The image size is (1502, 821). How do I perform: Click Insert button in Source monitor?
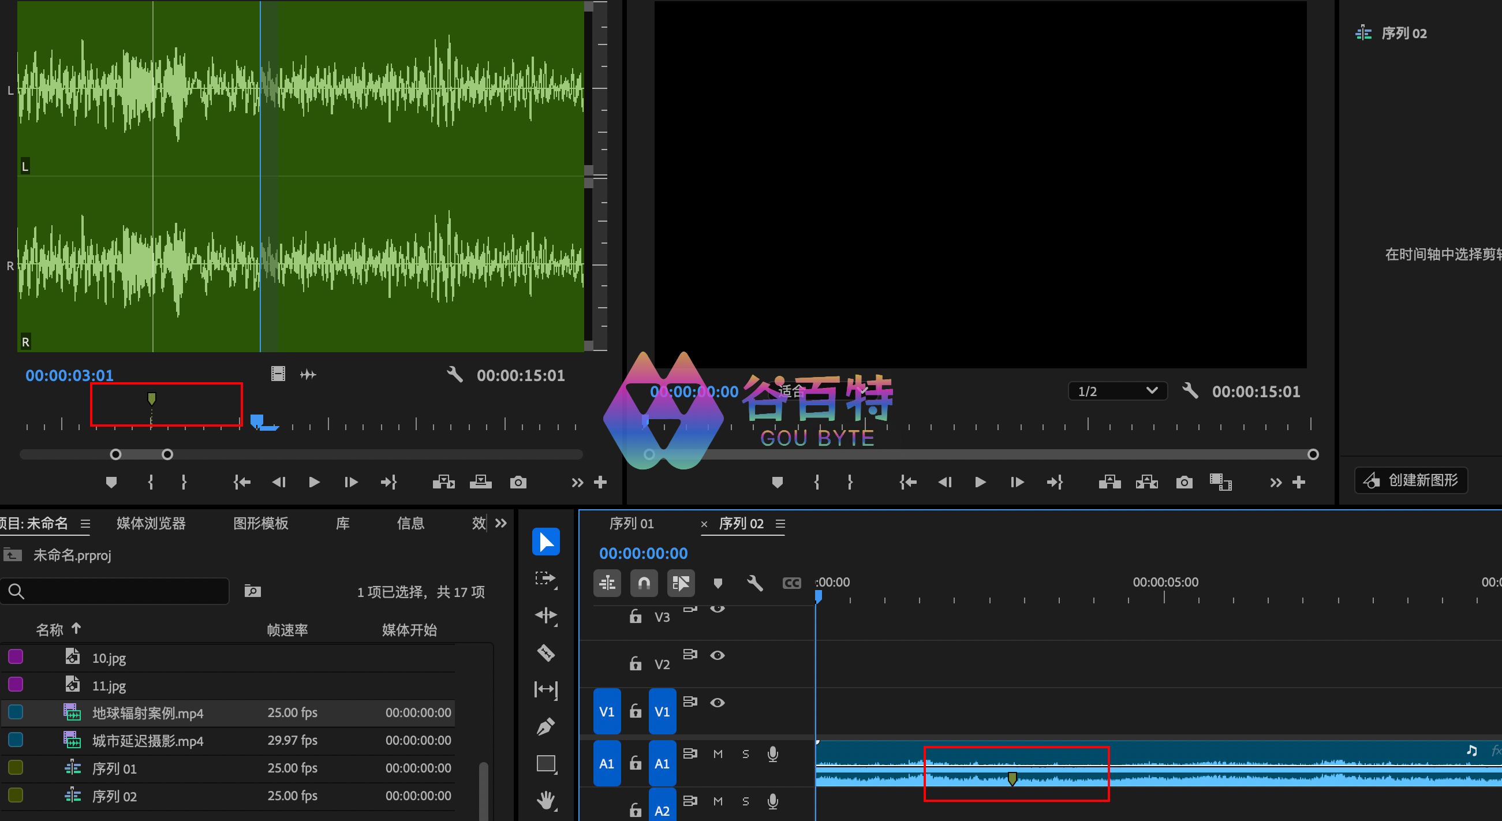444,482
